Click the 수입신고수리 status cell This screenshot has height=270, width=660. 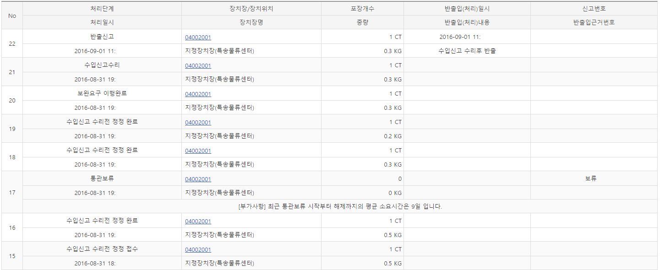coord(102,65)
